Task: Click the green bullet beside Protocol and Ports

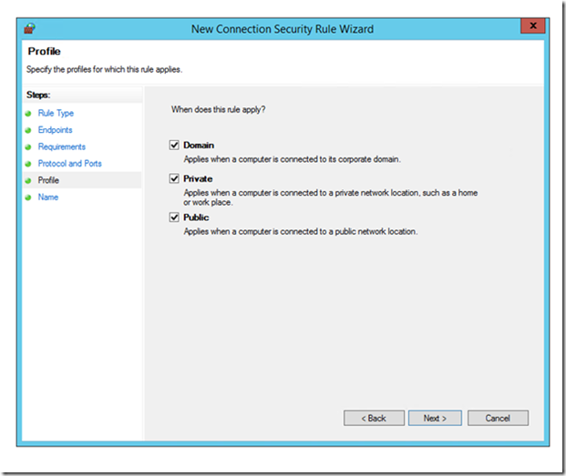Action: click(x=28, y=164)
